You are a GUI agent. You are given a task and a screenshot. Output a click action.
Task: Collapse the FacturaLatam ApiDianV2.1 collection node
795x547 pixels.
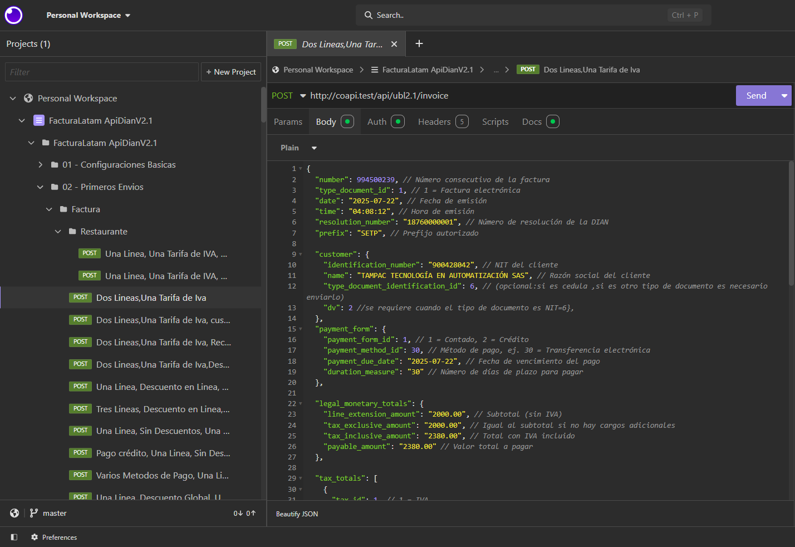[22, 120]
